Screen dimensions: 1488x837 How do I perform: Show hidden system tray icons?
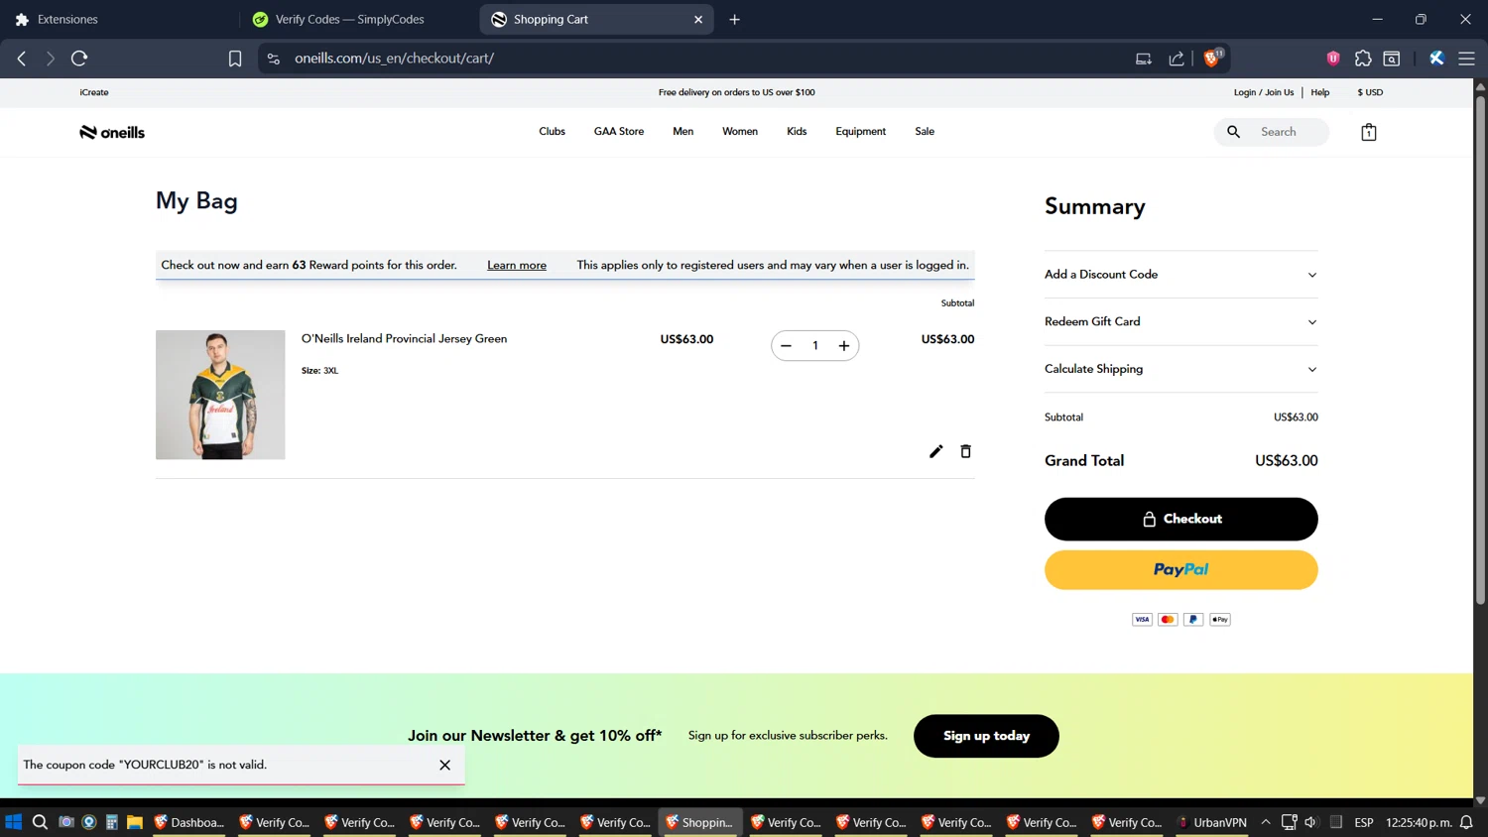[1266, 822]
